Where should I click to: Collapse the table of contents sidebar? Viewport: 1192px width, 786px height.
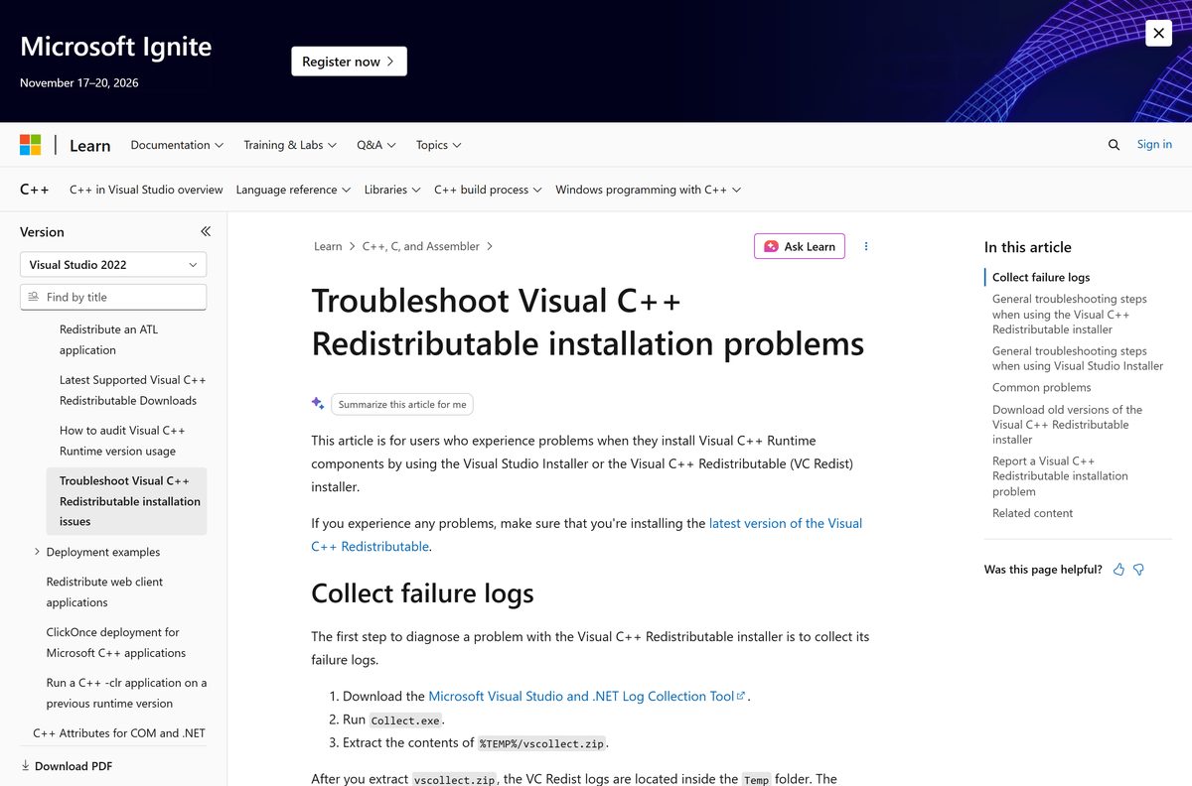(206, 231)
